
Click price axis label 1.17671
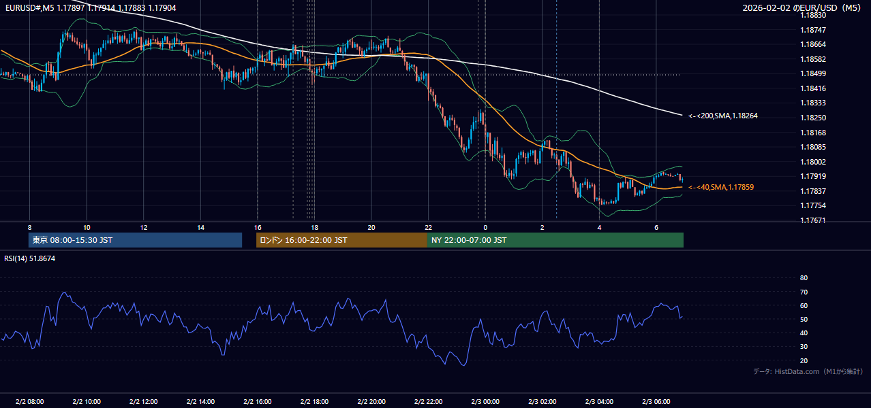click(813, 220)
